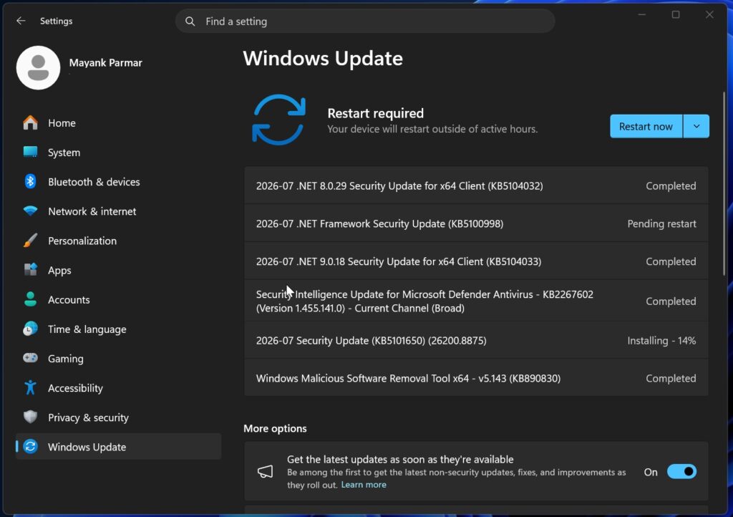This screenshot has height=517, width=733.
Task: Click the user profile avatar
Action: (x=39, y=68)
